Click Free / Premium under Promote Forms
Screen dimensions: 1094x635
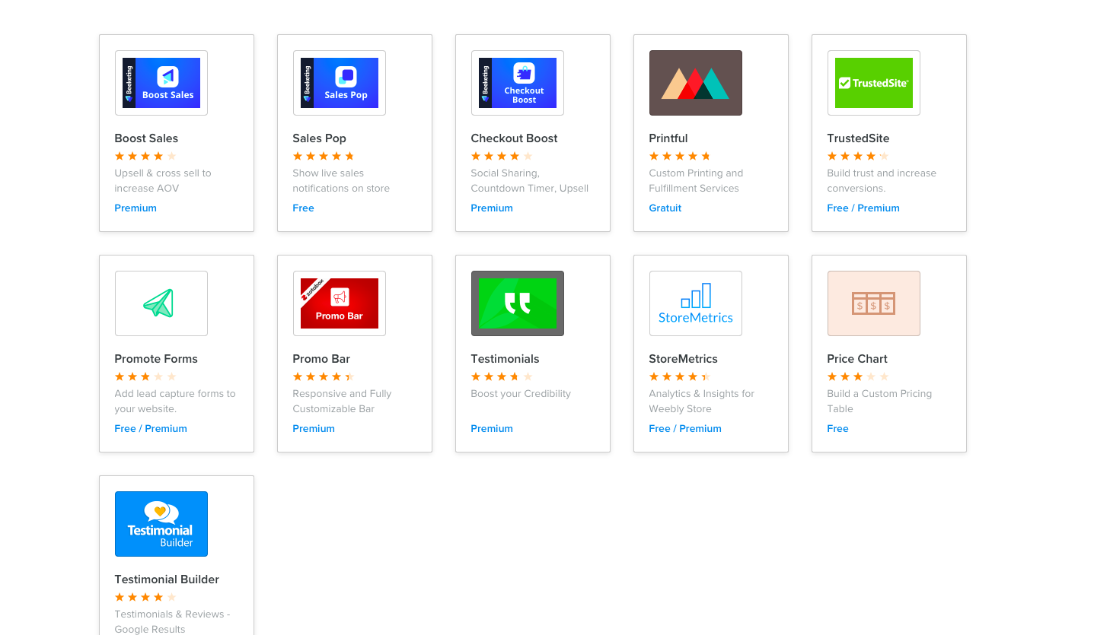coord(151,428)
